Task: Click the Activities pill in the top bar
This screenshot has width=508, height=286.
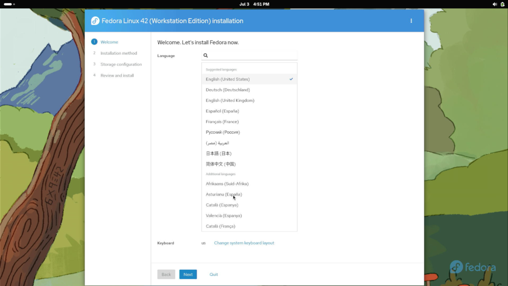Action: 9,4
